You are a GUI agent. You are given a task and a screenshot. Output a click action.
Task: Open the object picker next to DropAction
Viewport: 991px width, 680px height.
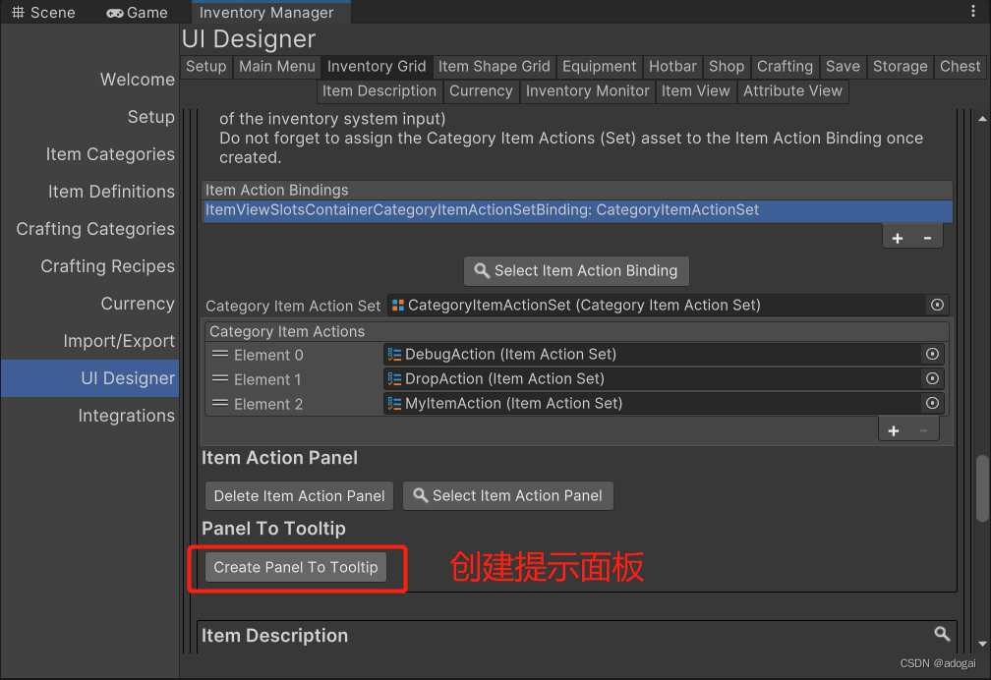coord(932,378)
